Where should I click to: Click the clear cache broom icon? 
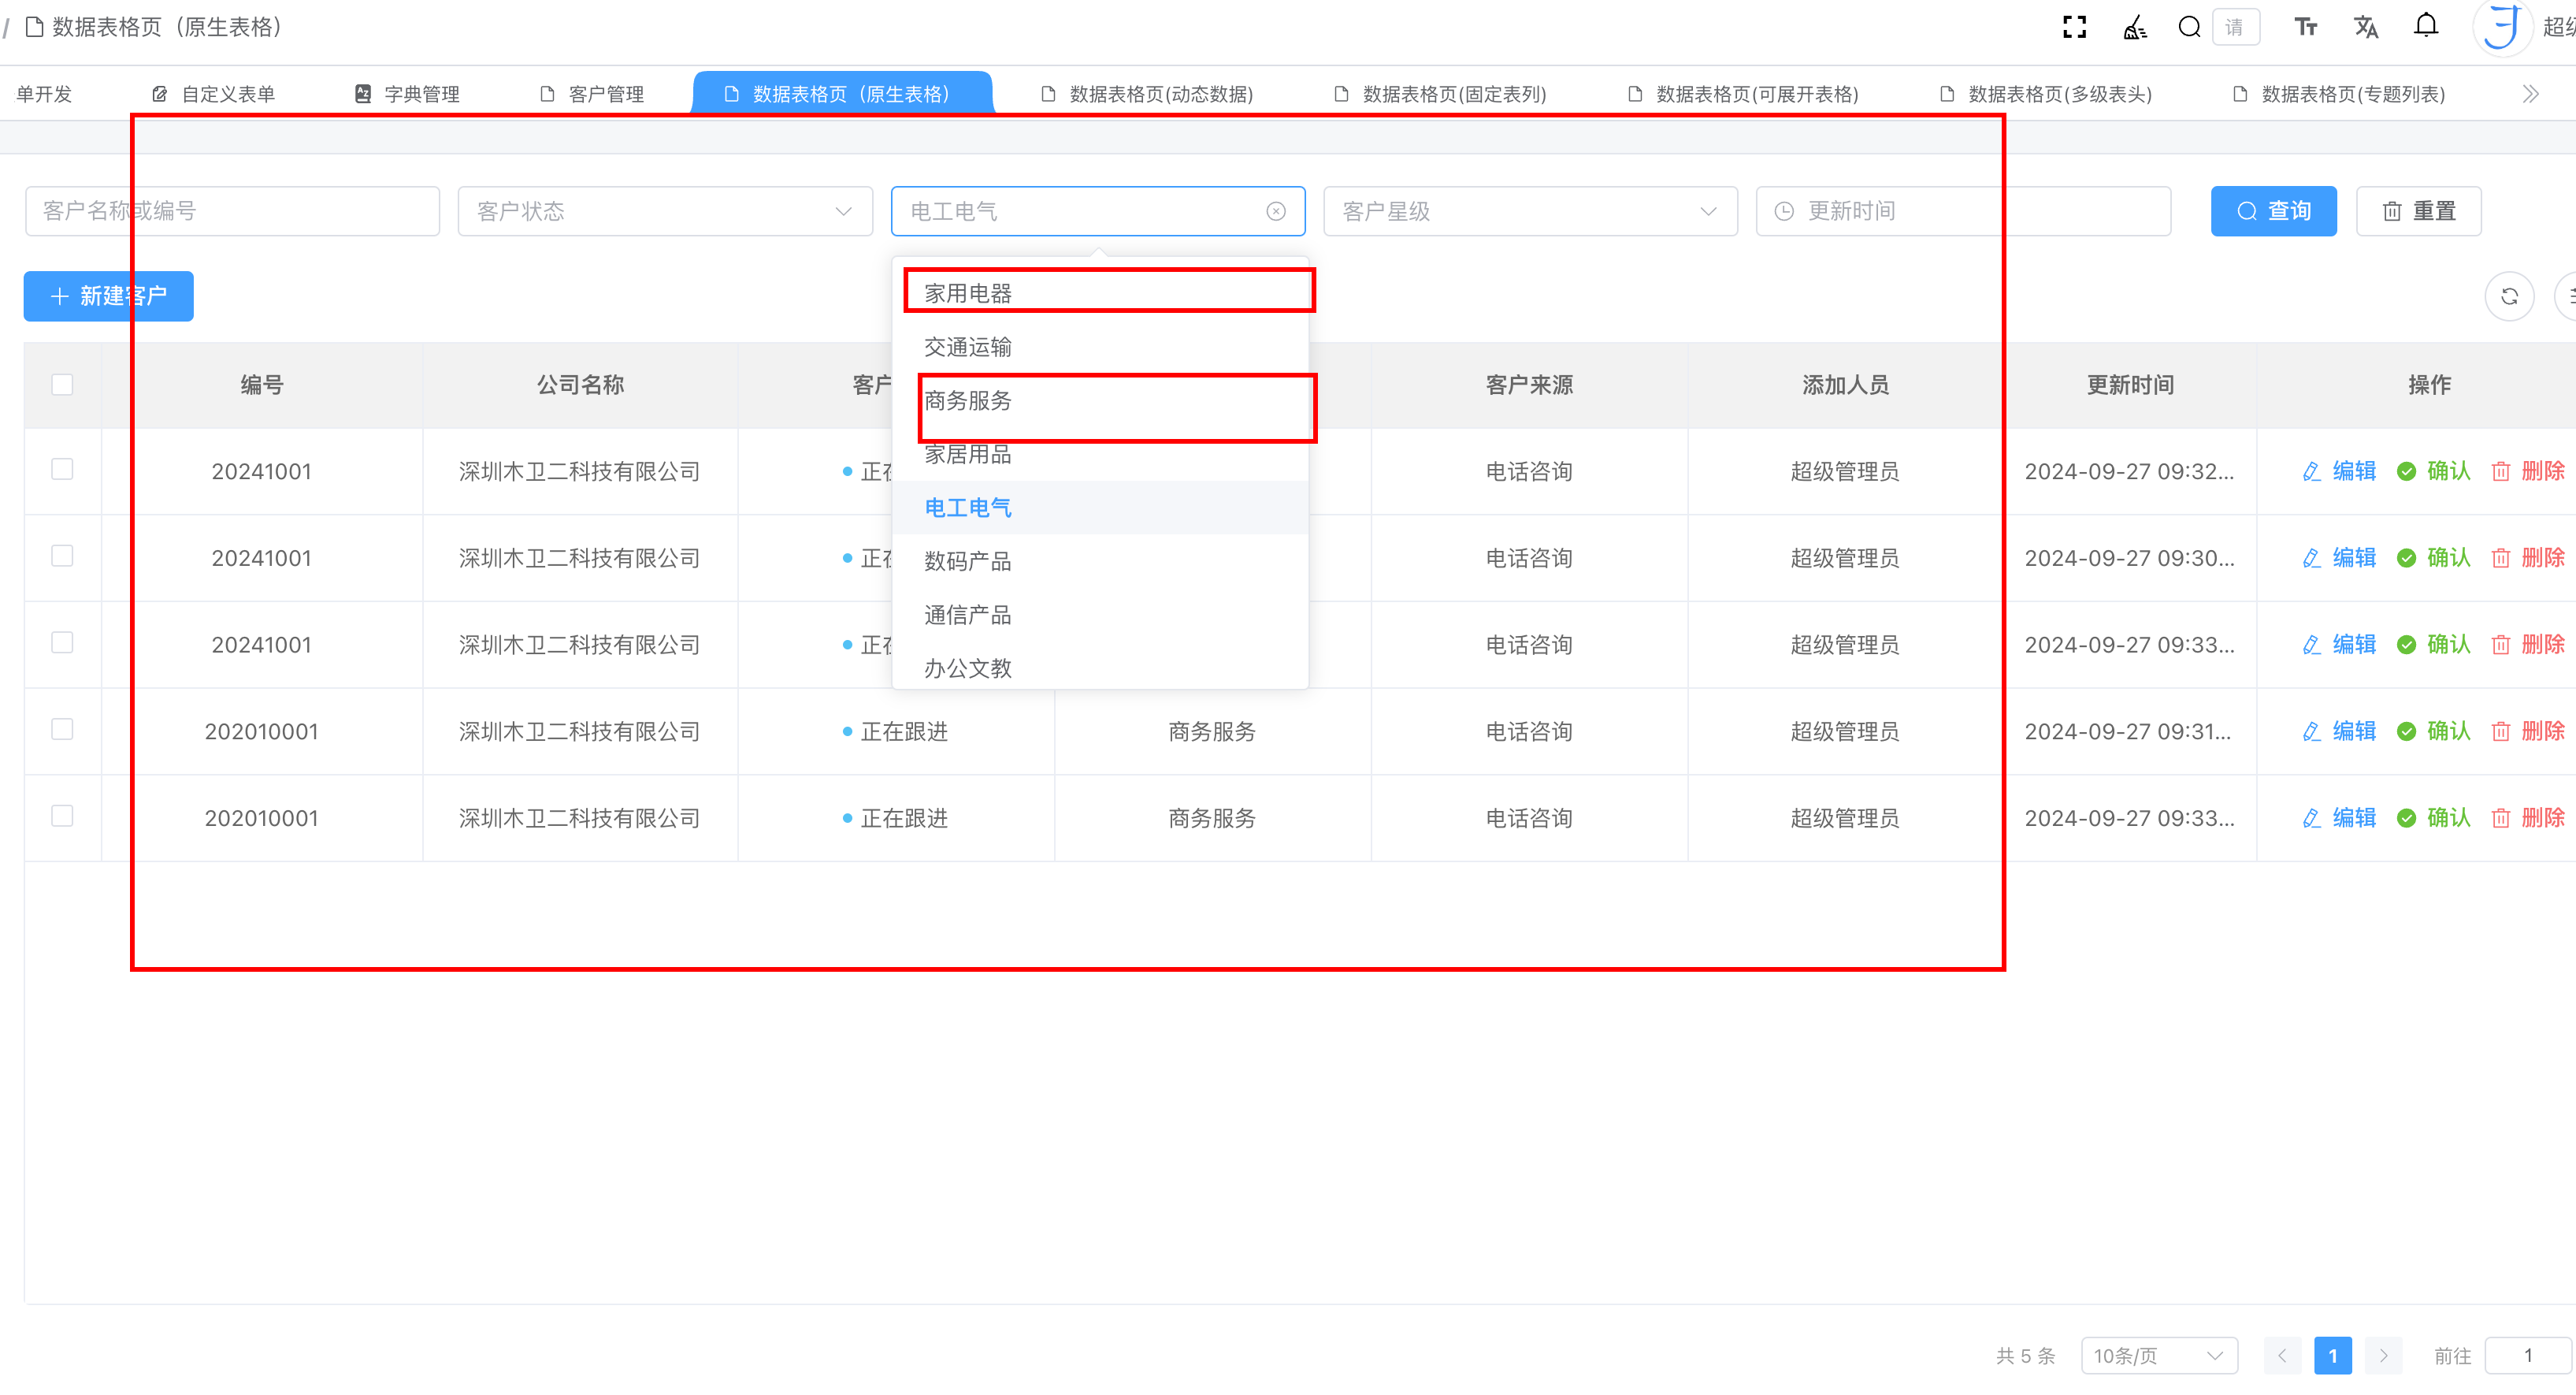tap(2134, 27)
